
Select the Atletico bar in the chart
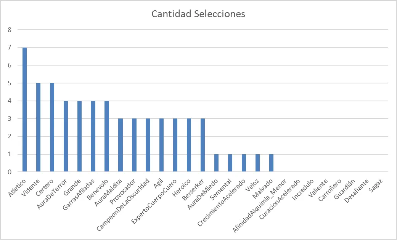coord(24,110)
